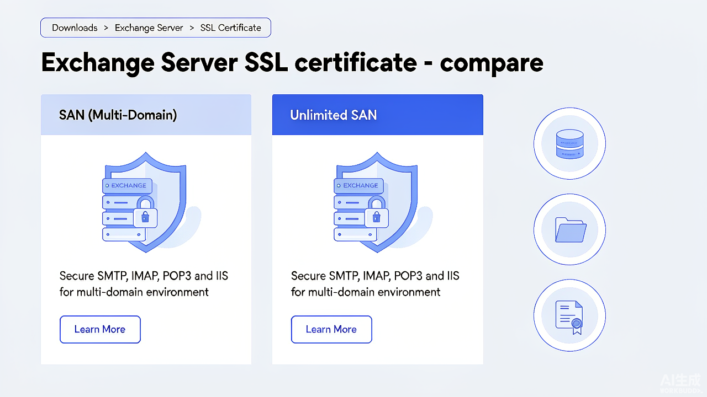The width and height of the screenshot is (707, 397).
Task: Click description text in Unlimited SAN card
Action: point(375,283)
